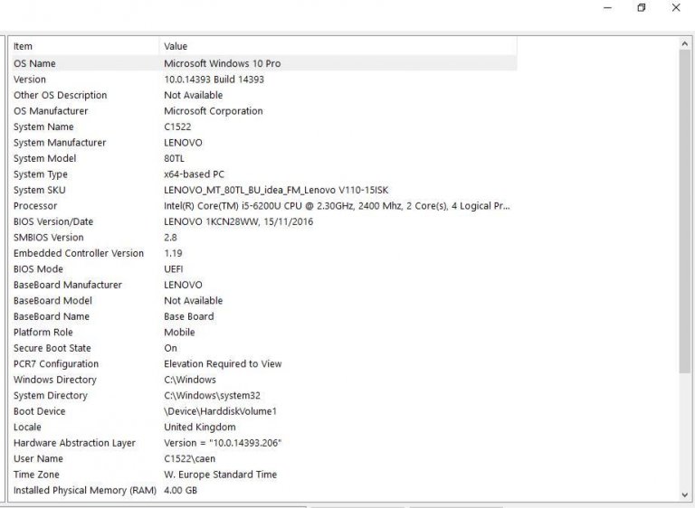Close the System Information window
The height and width of the screenshot is (508, 695).
[x=676, y=8]
